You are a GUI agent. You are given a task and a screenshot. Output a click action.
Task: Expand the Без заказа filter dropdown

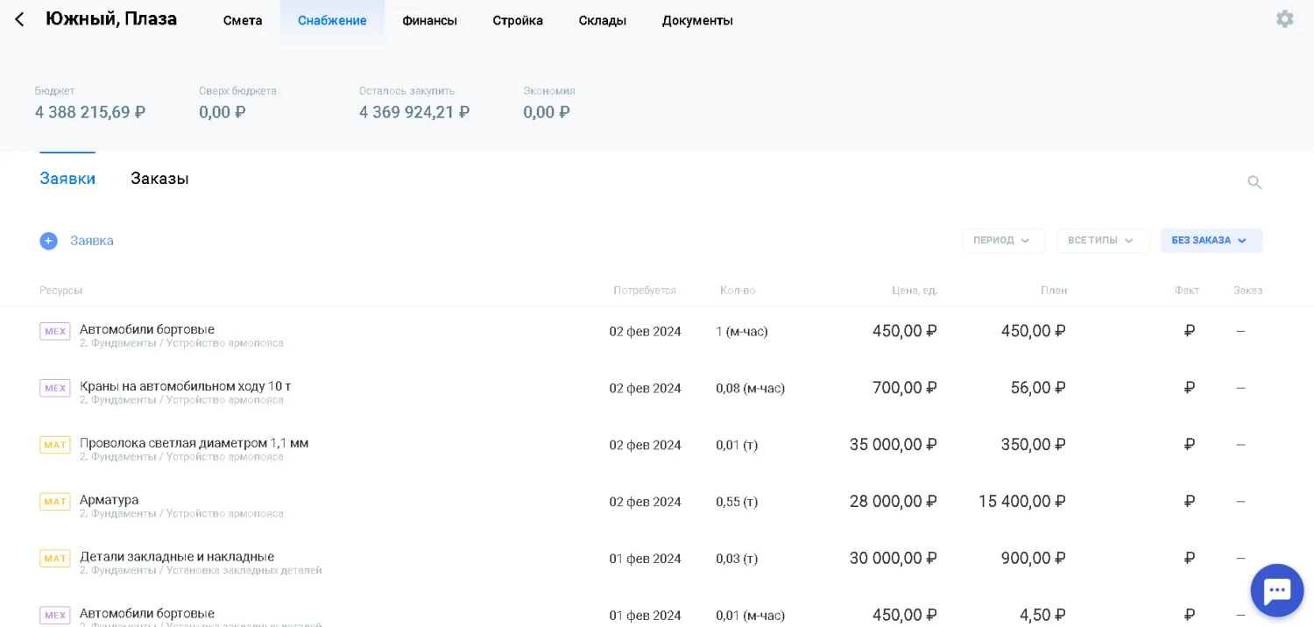pyautogui.click(x=1211, y=241)
